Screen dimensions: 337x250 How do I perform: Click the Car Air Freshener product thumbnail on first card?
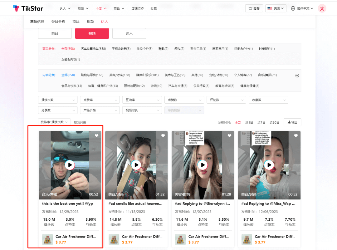47,239
